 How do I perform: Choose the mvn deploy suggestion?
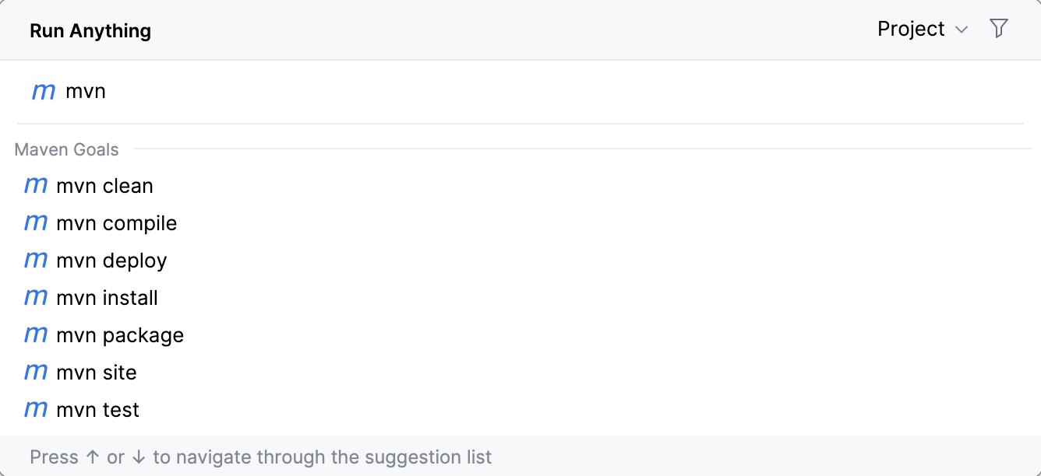click(x=111, y=261)
